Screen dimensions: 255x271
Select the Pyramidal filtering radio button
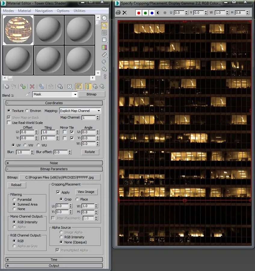pos(14,200)
